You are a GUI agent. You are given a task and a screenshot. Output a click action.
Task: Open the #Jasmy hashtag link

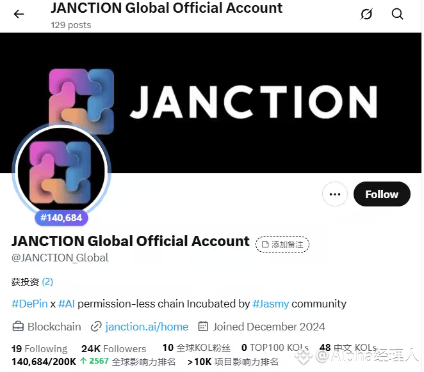pos(271,304)
